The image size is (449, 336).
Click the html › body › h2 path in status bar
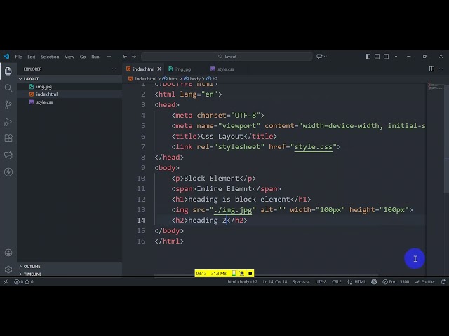pos(242,281)
